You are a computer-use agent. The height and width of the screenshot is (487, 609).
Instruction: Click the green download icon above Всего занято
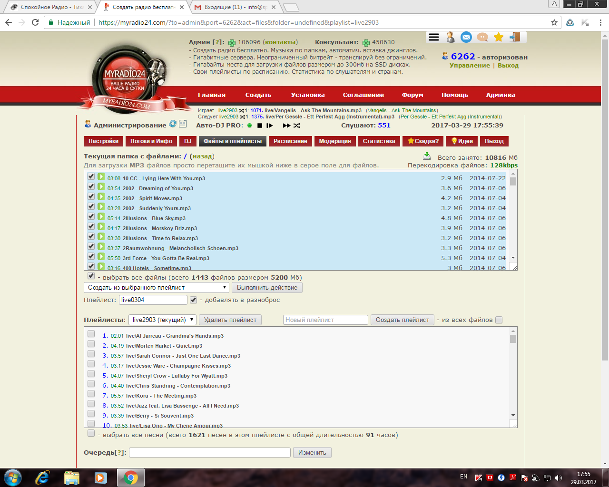pos(427,156)
